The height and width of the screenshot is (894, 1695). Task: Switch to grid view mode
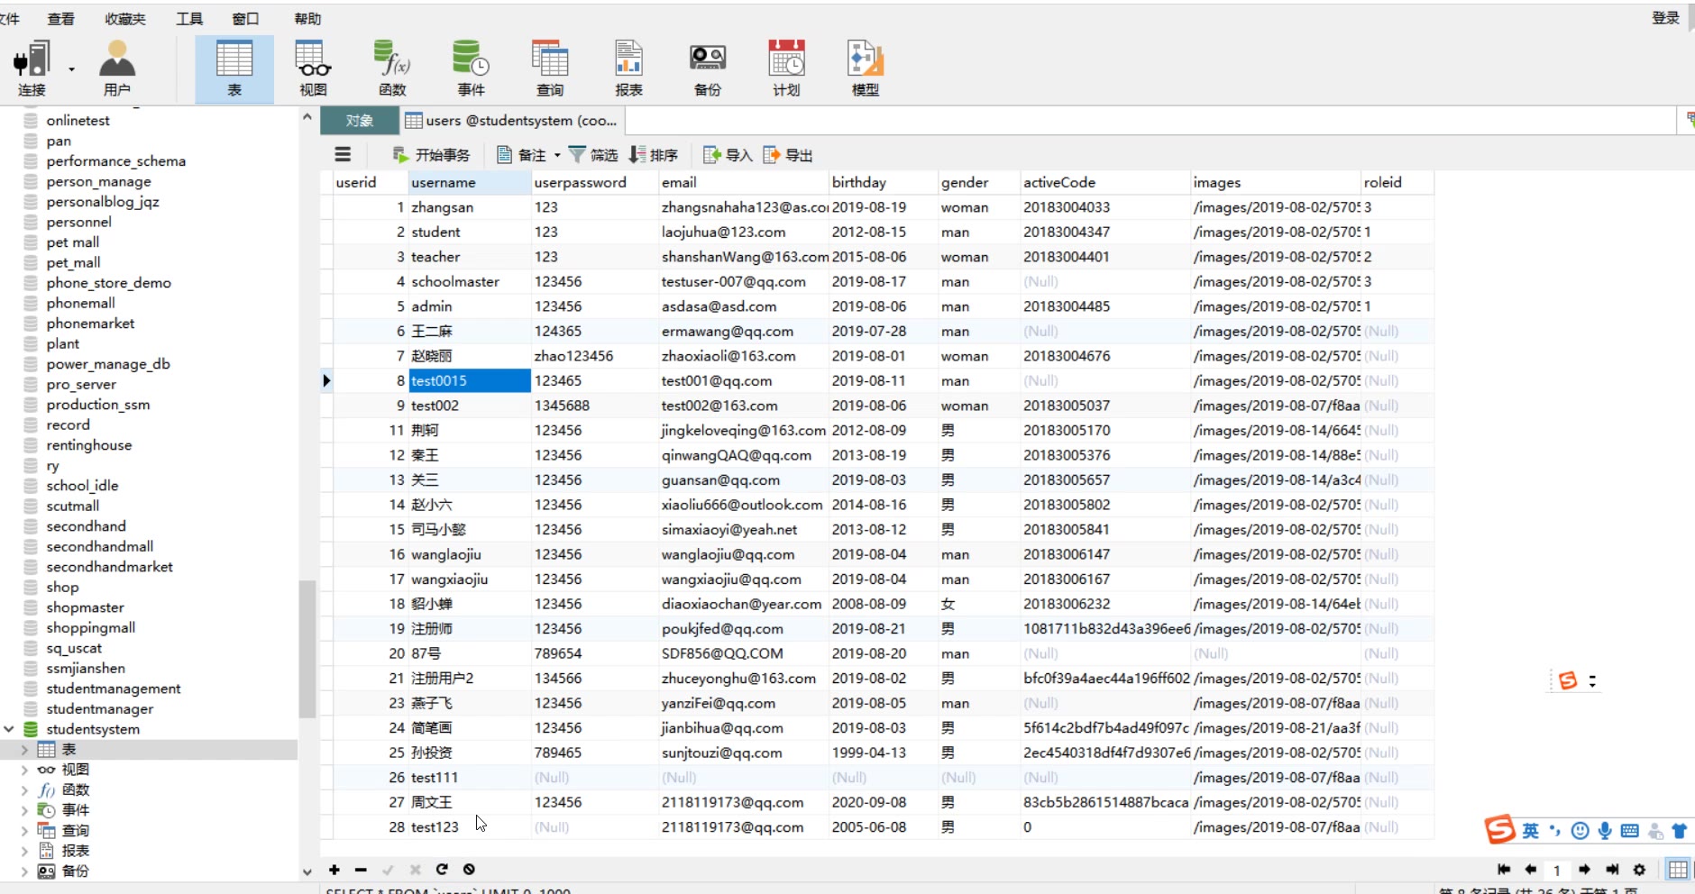point(1677,870)
